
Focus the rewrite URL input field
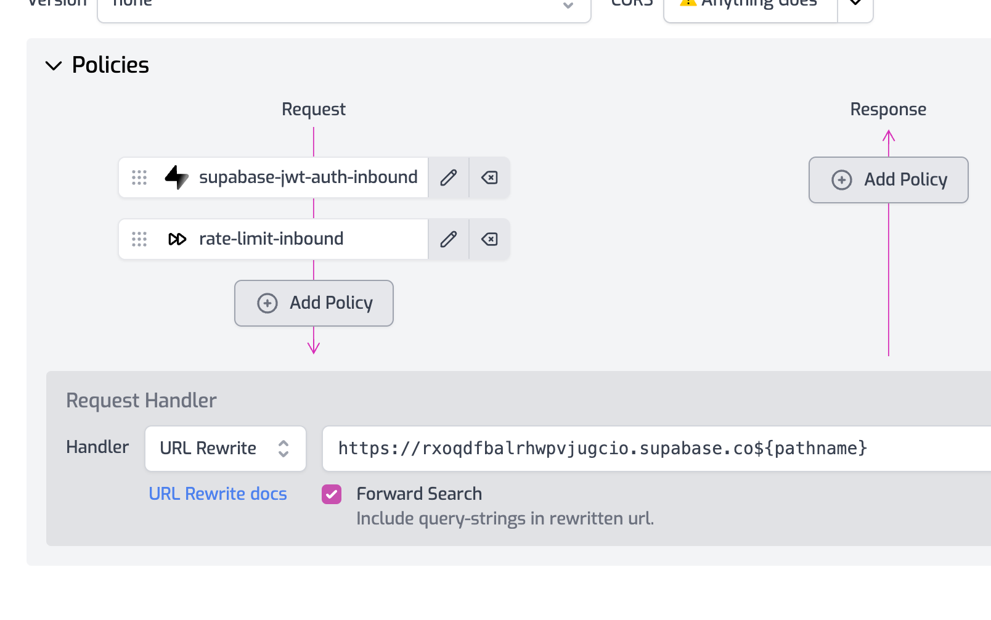(653, 449)
